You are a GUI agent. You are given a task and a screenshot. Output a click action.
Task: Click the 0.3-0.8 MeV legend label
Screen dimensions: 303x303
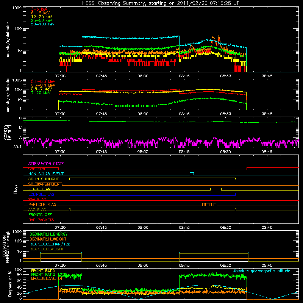[43, 85]
